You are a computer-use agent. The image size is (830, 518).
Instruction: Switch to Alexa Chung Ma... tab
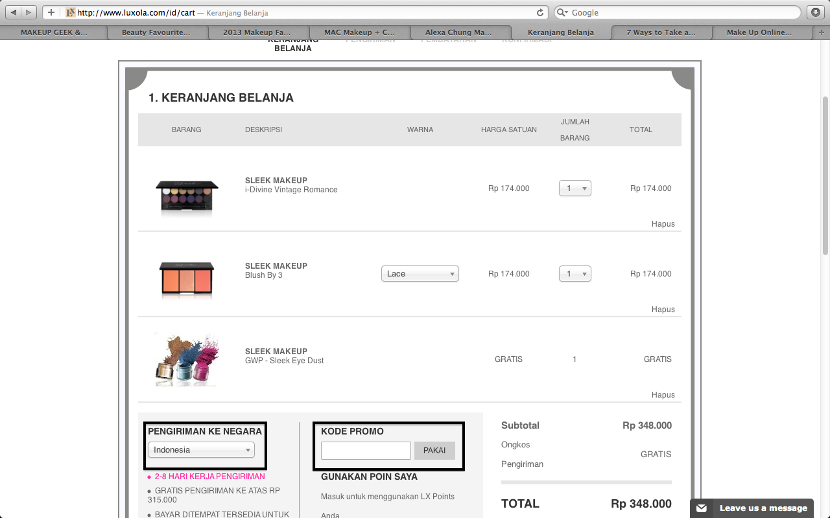[458, 32]
